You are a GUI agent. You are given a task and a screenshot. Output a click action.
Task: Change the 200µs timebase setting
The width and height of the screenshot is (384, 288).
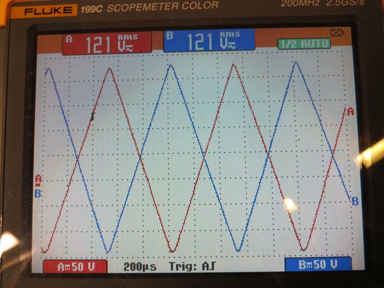coord(139,267)
